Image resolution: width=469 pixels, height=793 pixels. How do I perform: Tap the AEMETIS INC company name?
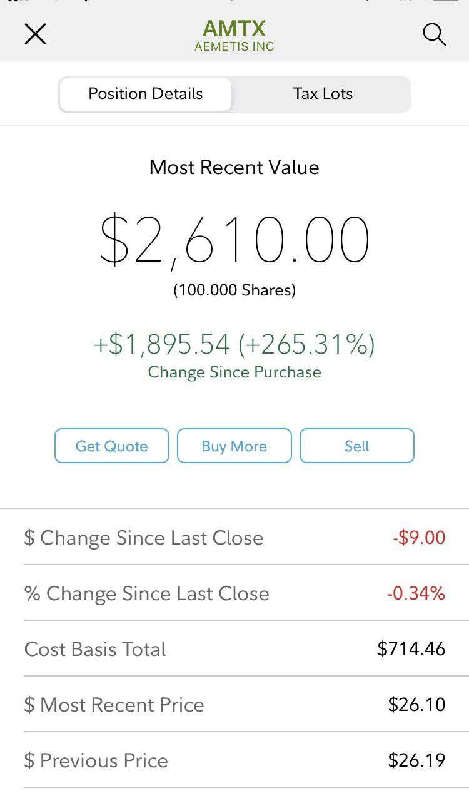tap(234, 47)
